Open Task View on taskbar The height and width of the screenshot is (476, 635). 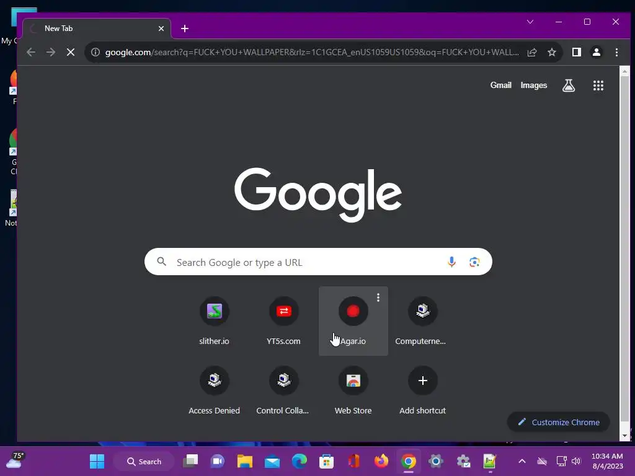coord(190,461)
